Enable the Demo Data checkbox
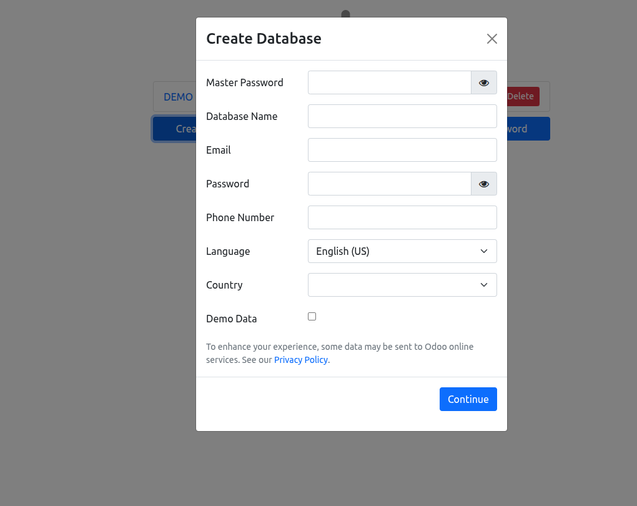The height and width of the screenshot is (506, 637). [312, 317]
